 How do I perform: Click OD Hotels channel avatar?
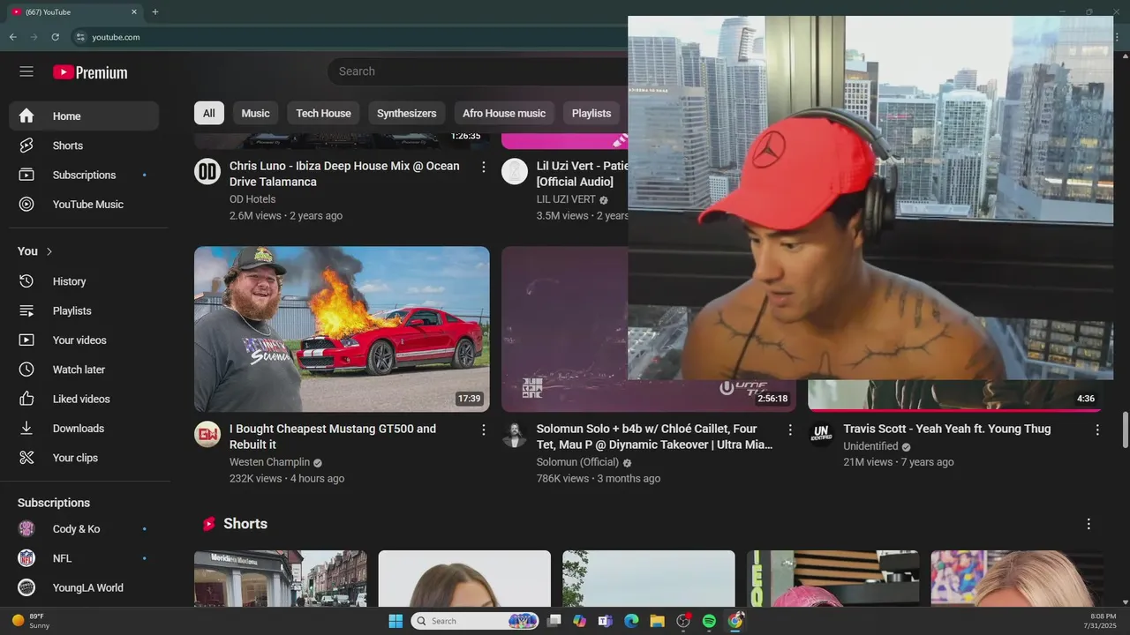point(207,171)
